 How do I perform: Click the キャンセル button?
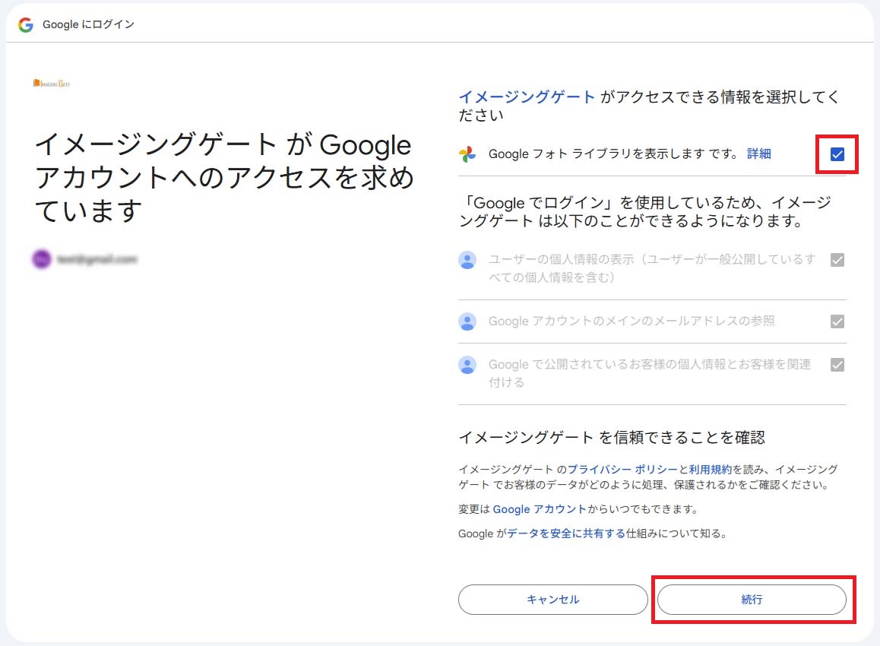tap(552, 600)
